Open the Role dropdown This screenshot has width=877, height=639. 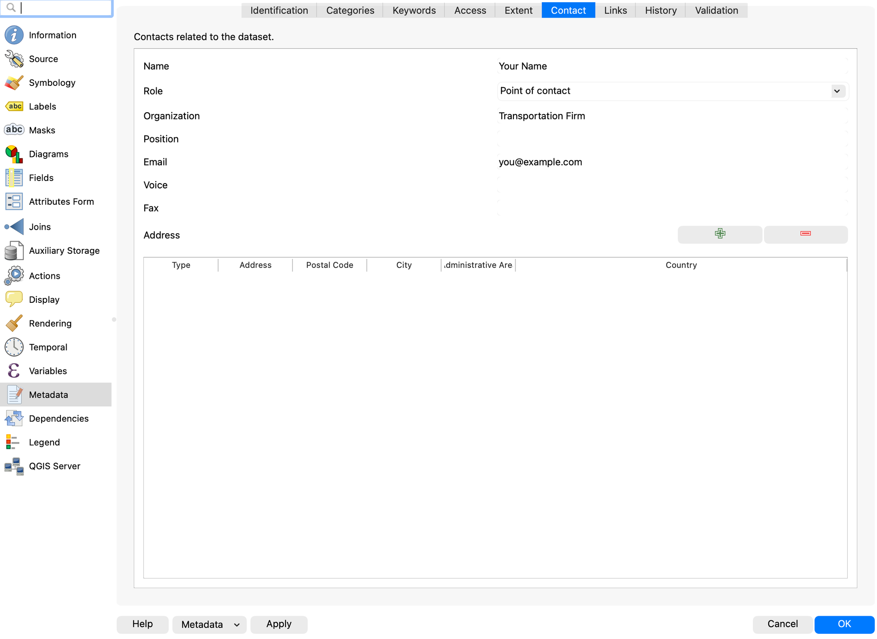(673, 91)
